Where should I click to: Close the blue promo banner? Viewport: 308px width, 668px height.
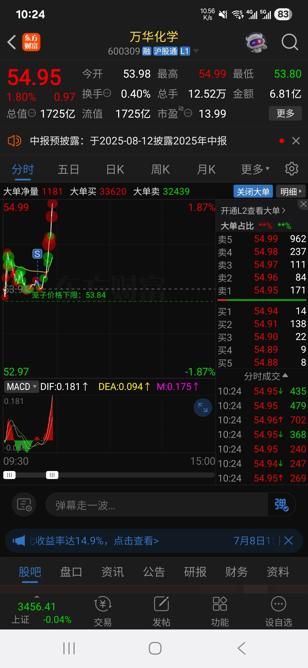[288, 540]
